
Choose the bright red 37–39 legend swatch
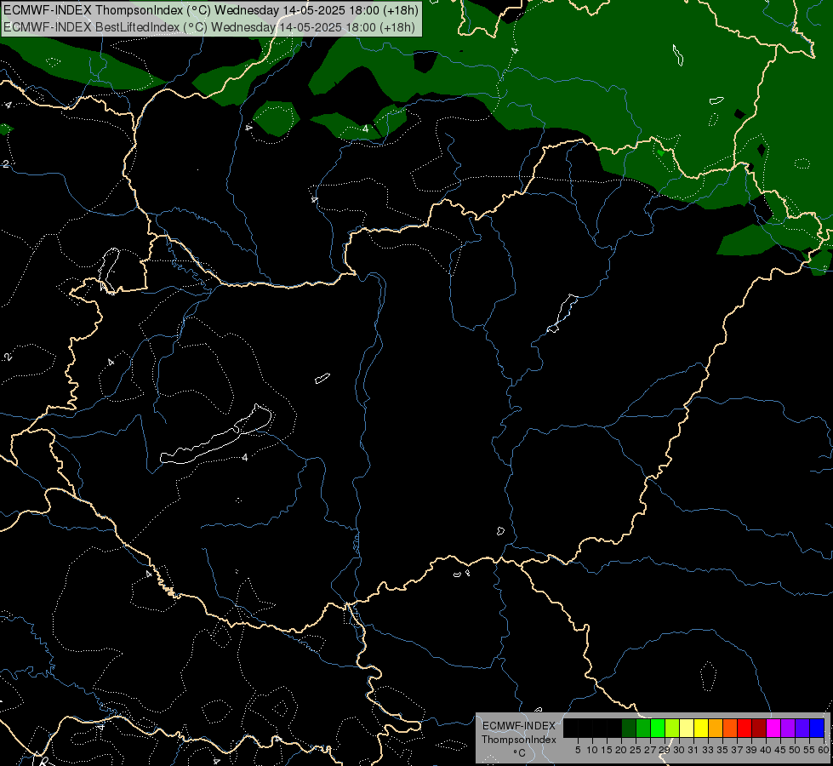(745, 728)
